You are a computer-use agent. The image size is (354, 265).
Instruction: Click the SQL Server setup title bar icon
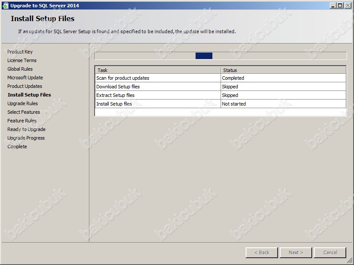tap(5, 6)
